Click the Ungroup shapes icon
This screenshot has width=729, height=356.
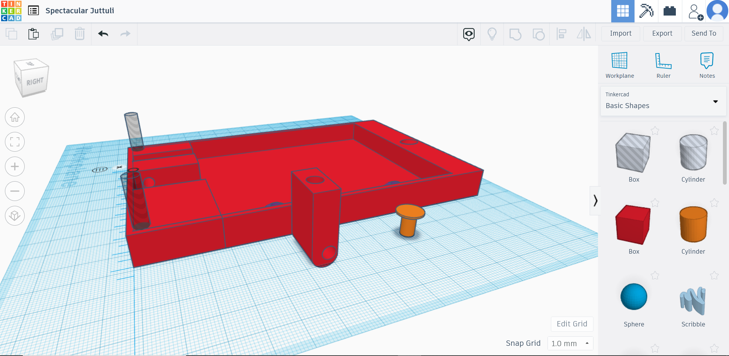pyautogui.click(x=538, y=34)
